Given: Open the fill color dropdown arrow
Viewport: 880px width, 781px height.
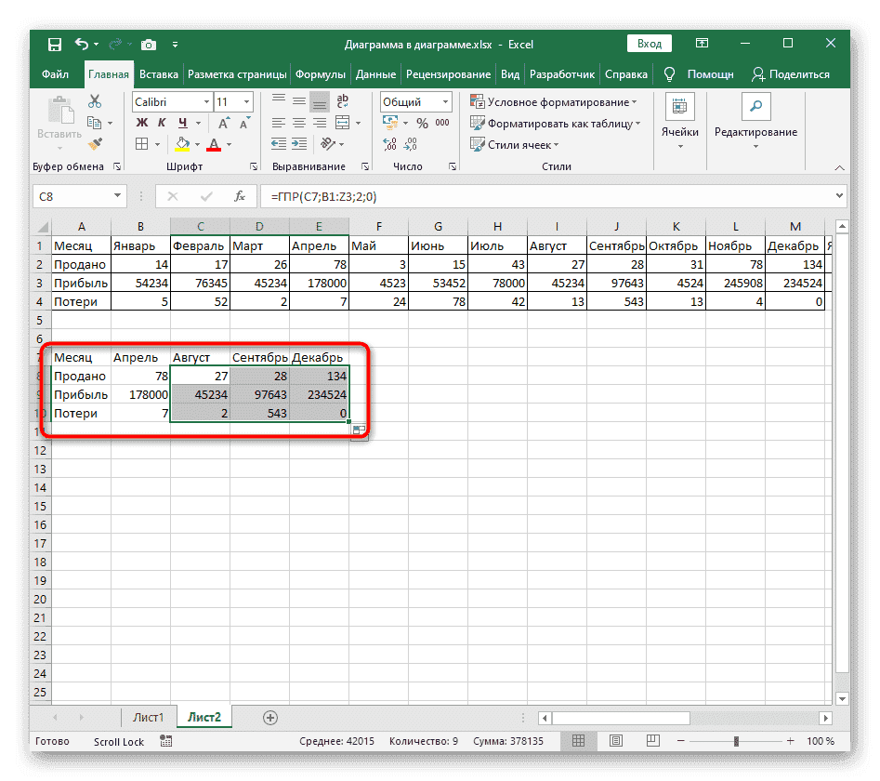Looking at the screenshot, I should (x=197, y=144).
